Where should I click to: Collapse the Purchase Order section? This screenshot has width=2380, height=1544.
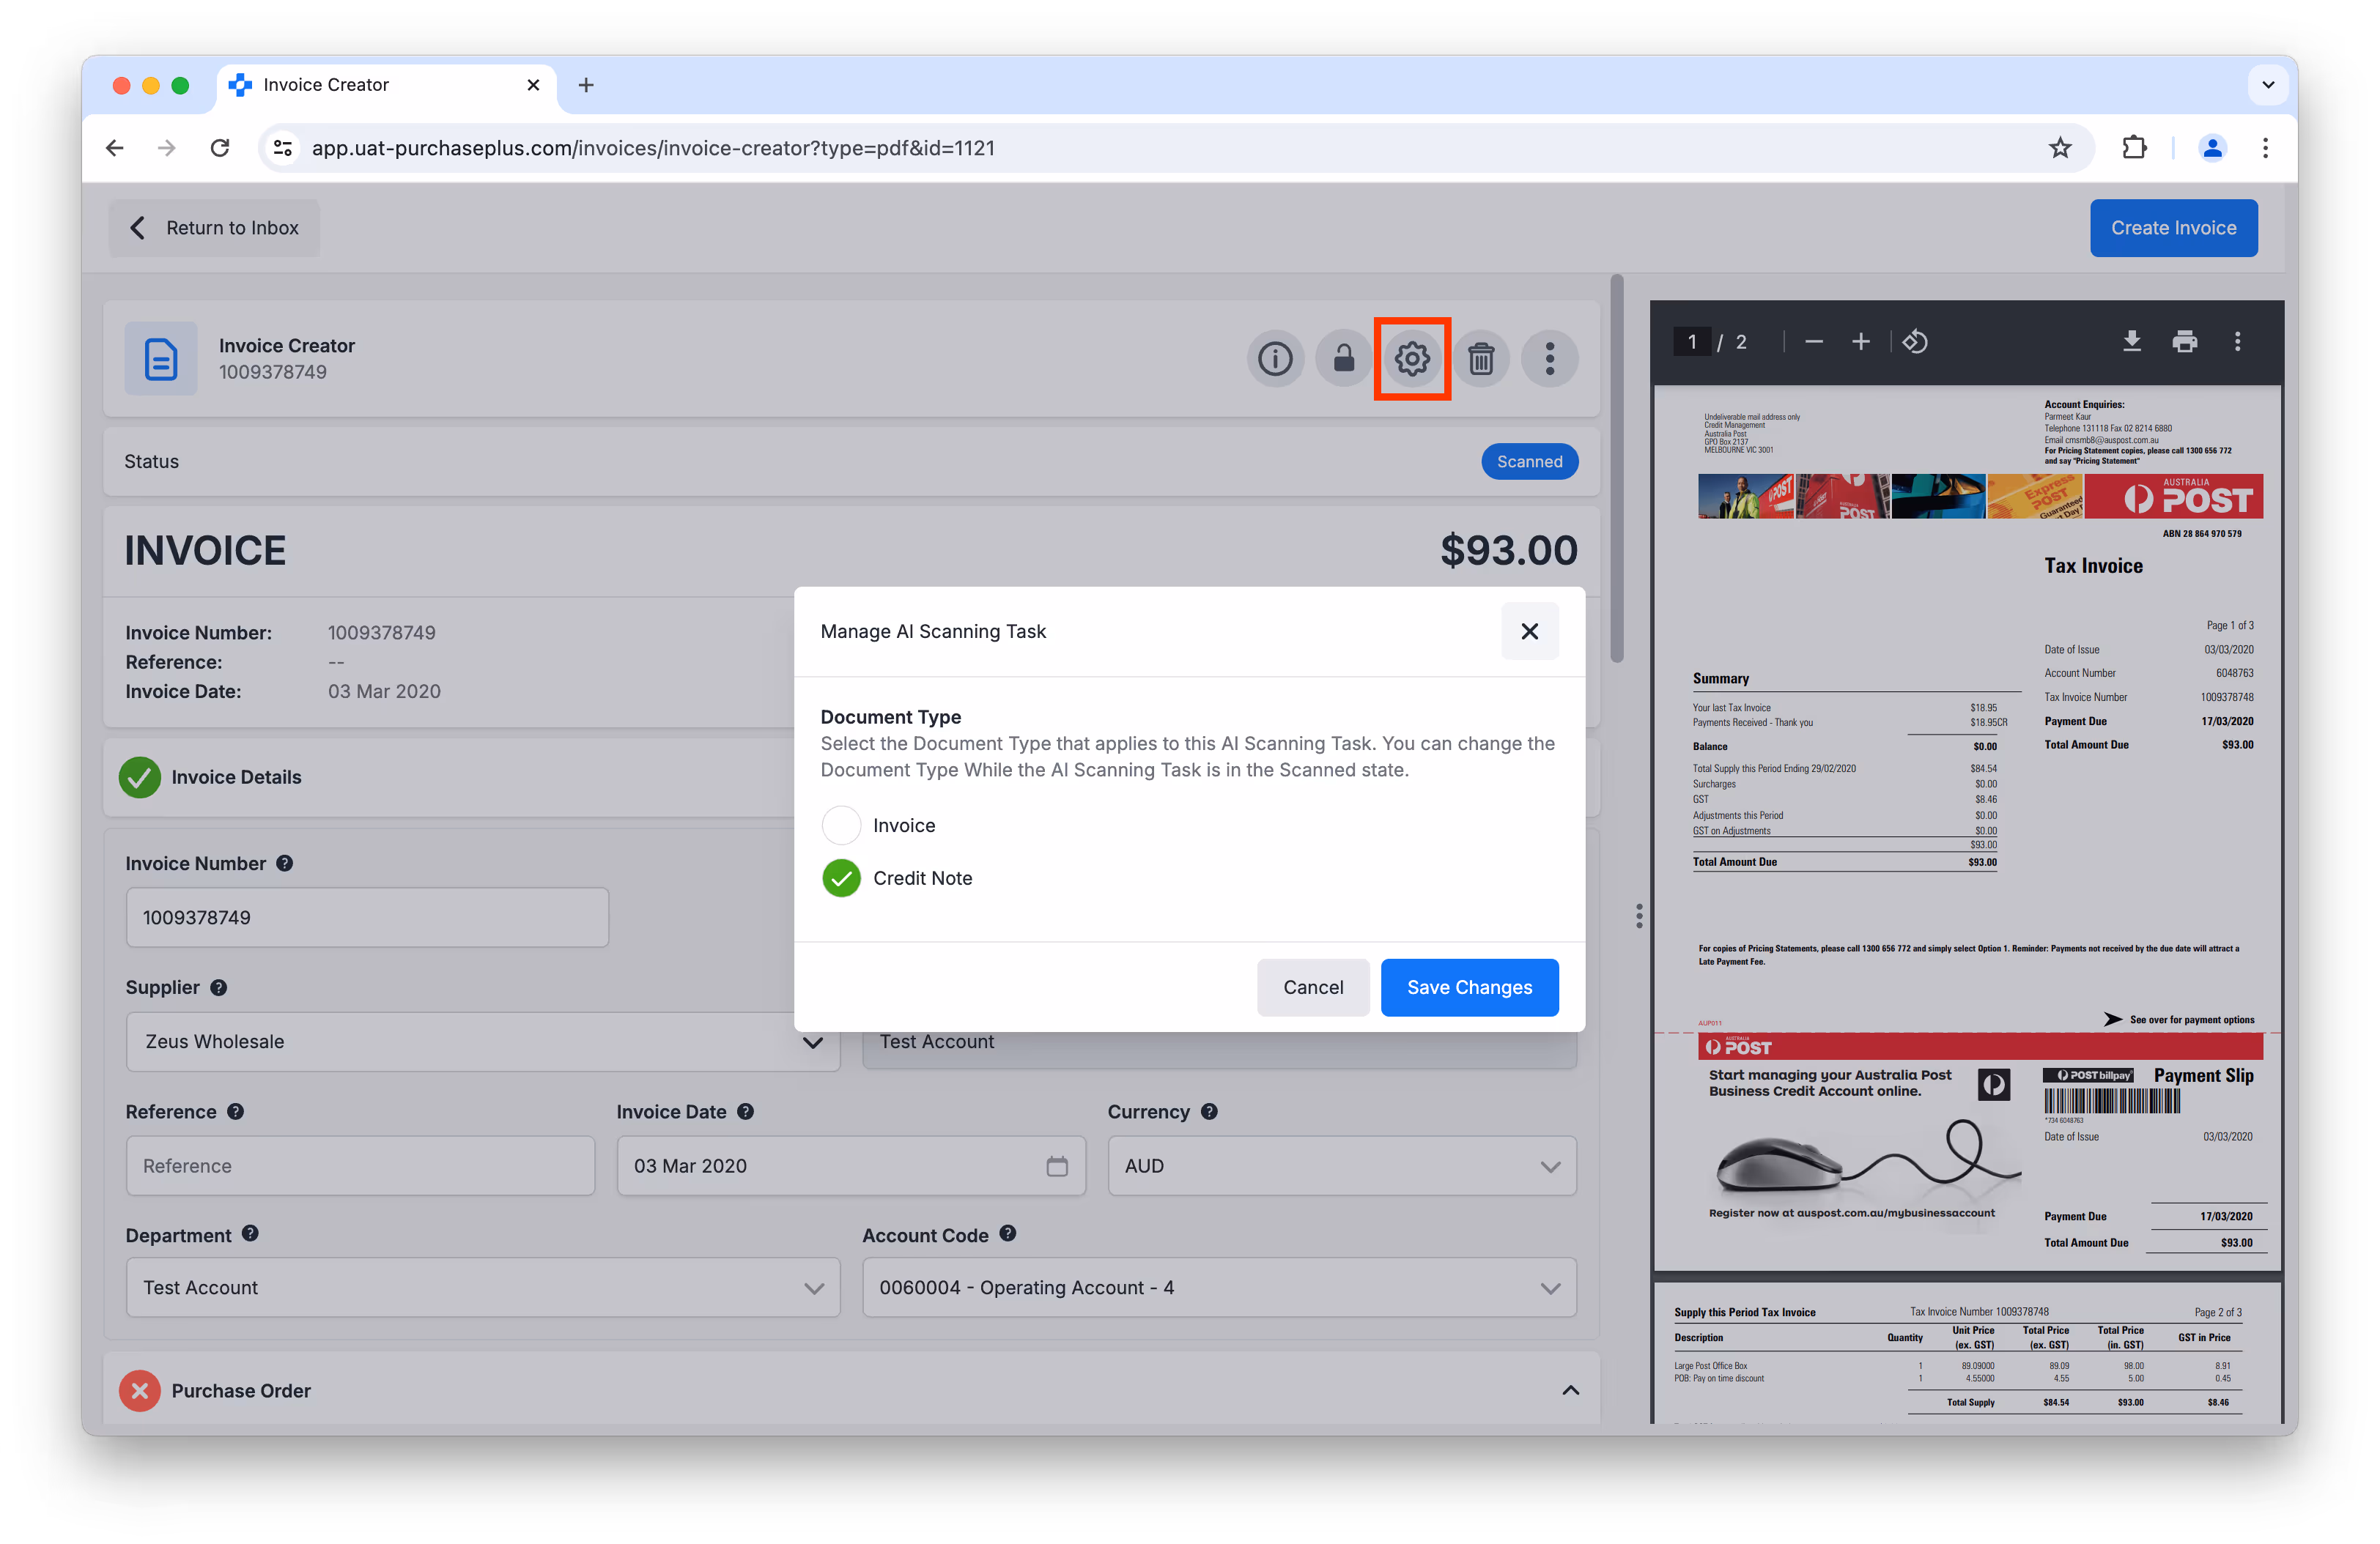[1570, 1390]
